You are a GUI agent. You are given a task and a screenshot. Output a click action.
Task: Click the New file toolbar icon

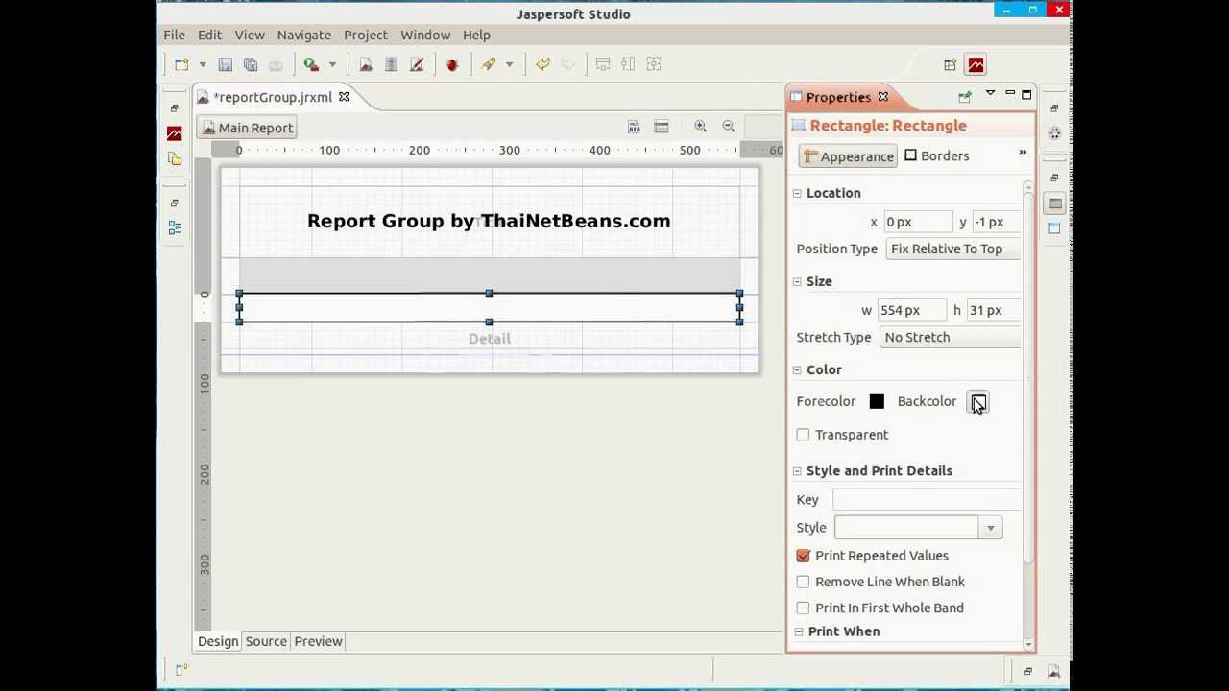[181, 64]
